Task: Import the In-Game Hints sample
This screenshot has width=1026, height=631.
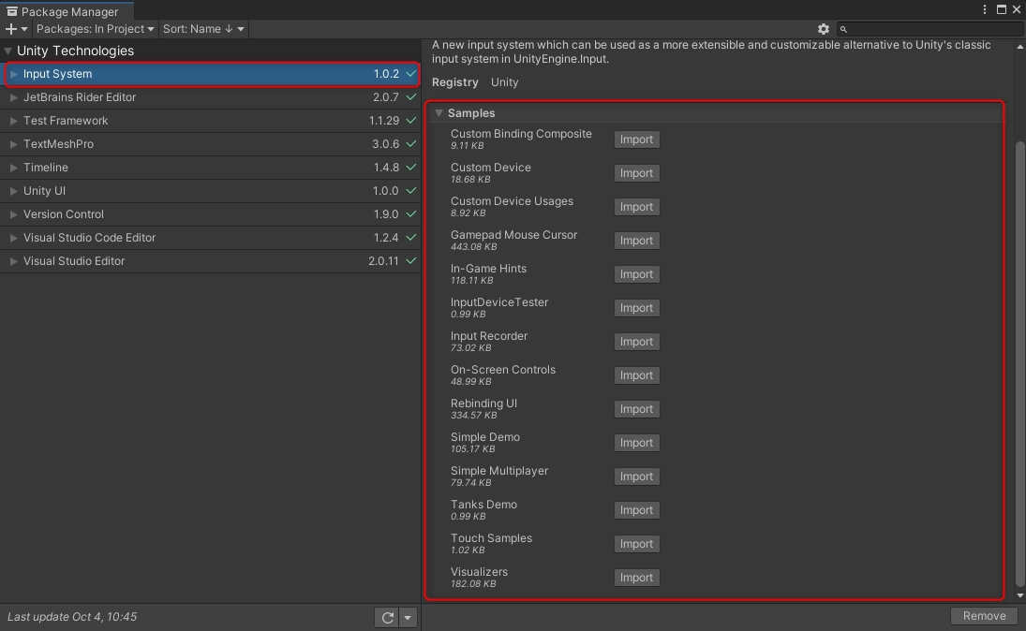Action: pyautogui.click(x=636, y=274)
